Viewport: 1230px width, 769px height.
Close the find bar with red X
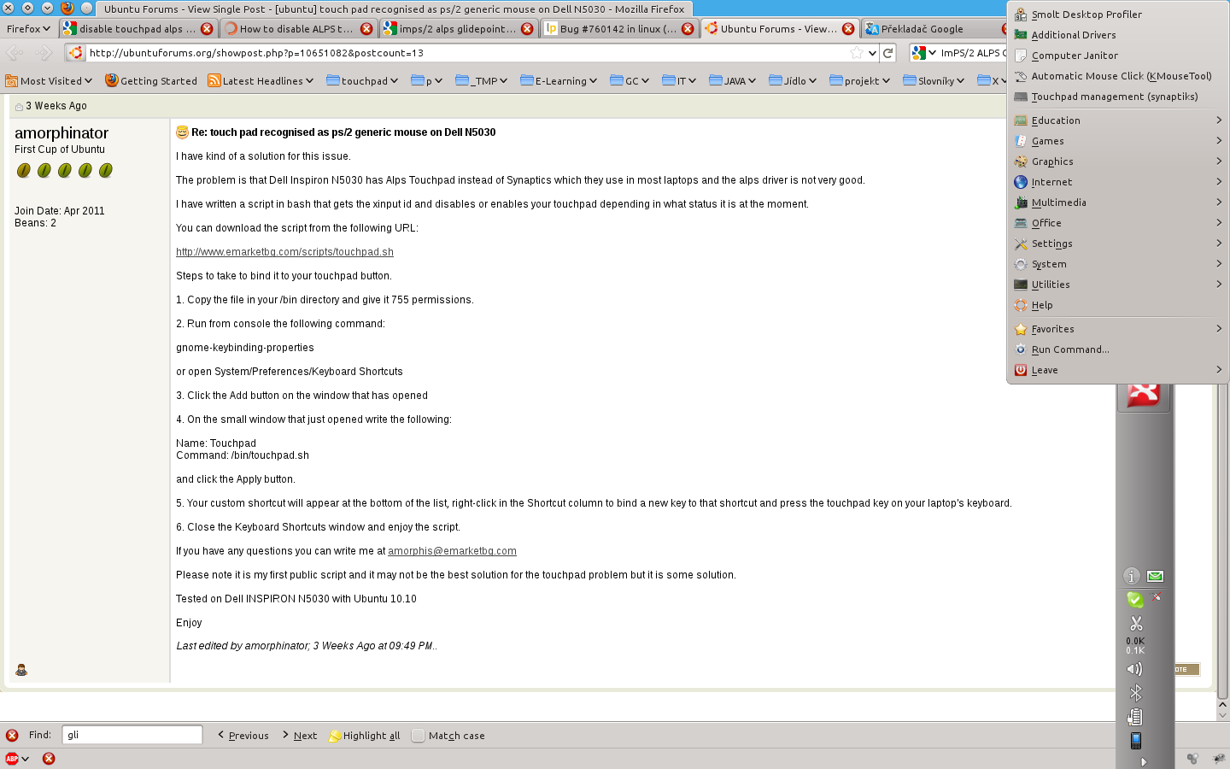(x=12, y=736)
